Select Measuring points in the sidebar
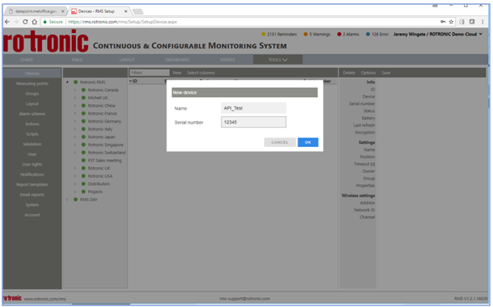Screen dimensions: 493x307 pyautogui.click(x=32, y=83)
